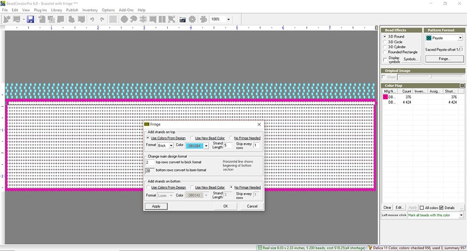Screen dimensions: 467x251
Task: Click the Clear button under Color Map
Action: coord(387,208)
